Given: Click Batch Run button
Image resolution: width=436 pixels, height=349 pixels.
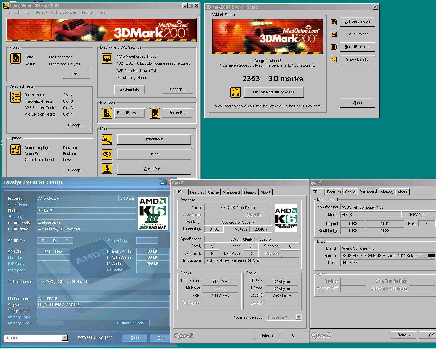Looking at the screenshot, I should tap(178, 113).
